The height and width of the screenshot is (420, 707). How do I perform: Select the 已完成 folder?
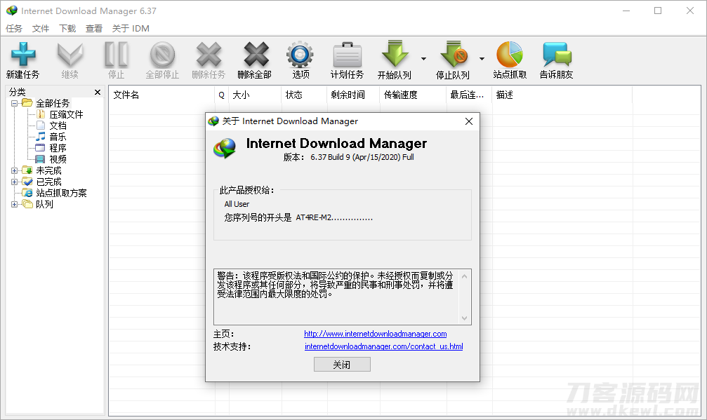click(48, 182)
